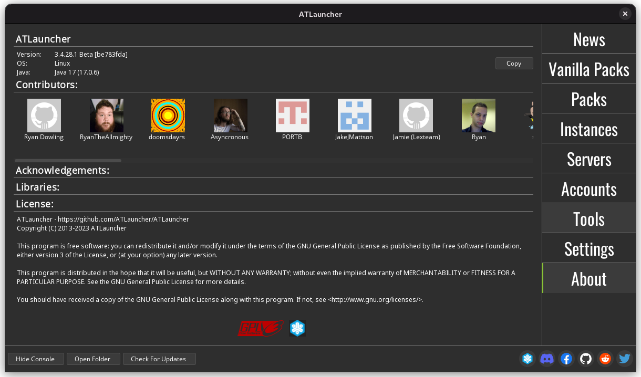Open the Accounts tab
This screenshot has width=641, height=377.
[589, 188]
